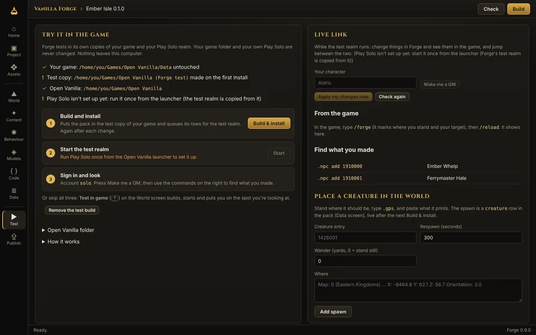Click the Add spawn button
This screenshot has width=536, height=335.
333,312
